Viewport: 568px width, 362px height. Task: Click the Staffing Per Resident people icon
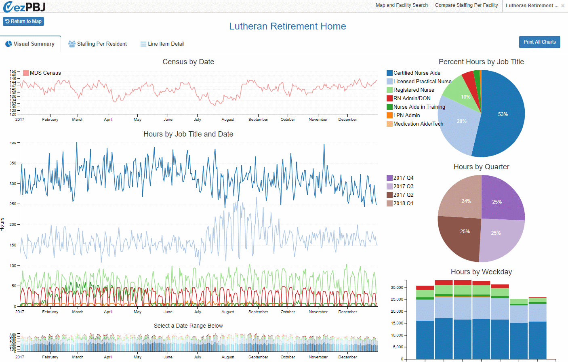click(x=72, y=44)
